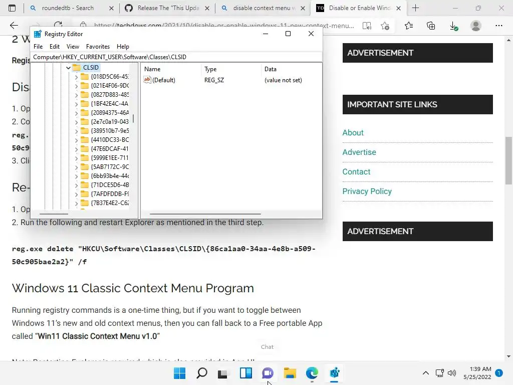513x385 pixels.
Task: Close the Disable or Enable Windows tab
Action: [398, 8]
